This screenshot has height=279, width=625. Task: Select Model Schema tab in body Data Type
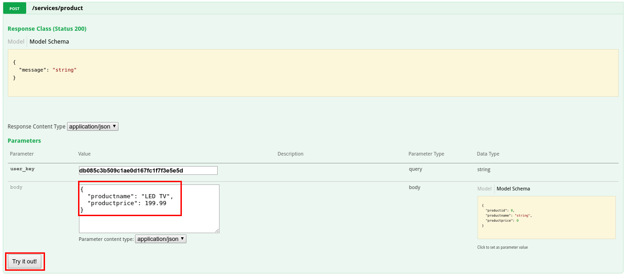[513, 189]
